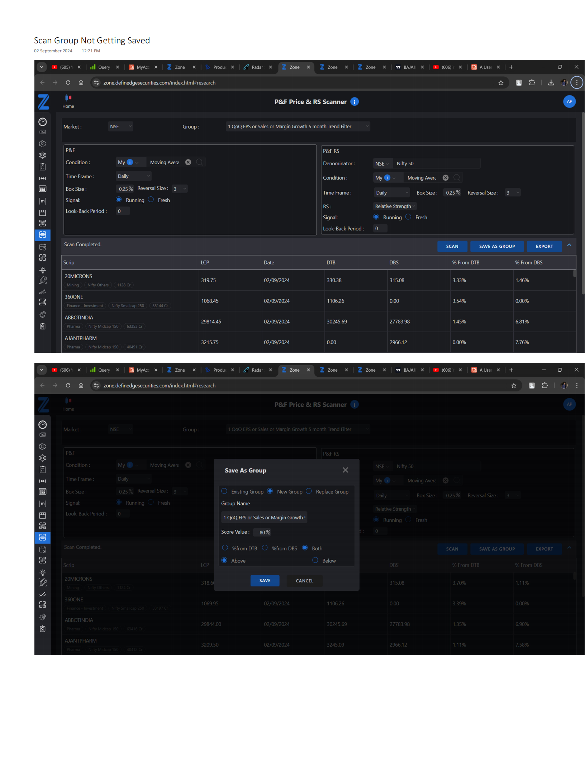585x757 pixels.
Task: Choose New Group radio in Save As Group dialog
Action: pyautogui.click(x=270, y=491)
